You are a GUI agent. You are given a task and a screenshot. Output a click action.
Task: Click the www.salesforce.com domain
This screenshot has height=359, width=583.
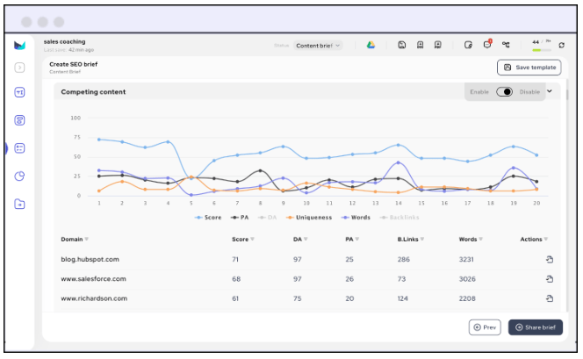pos(93,279)
